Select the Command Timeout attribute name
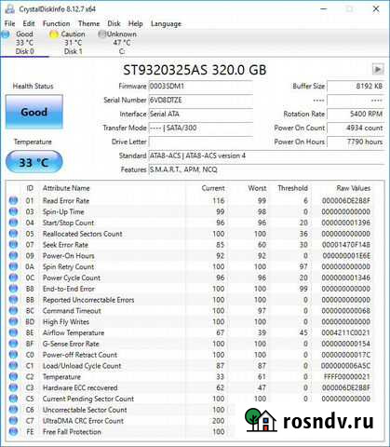 (72, 311)
